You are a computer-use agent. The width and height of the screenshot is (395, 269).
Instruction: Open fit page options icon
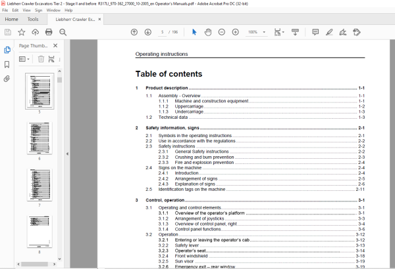click(x=279, y=32)
